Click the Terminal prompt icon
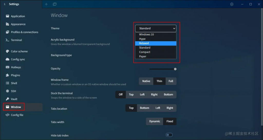Image resolution: width=263 pixels, height=140 pixels. (7, 40)
